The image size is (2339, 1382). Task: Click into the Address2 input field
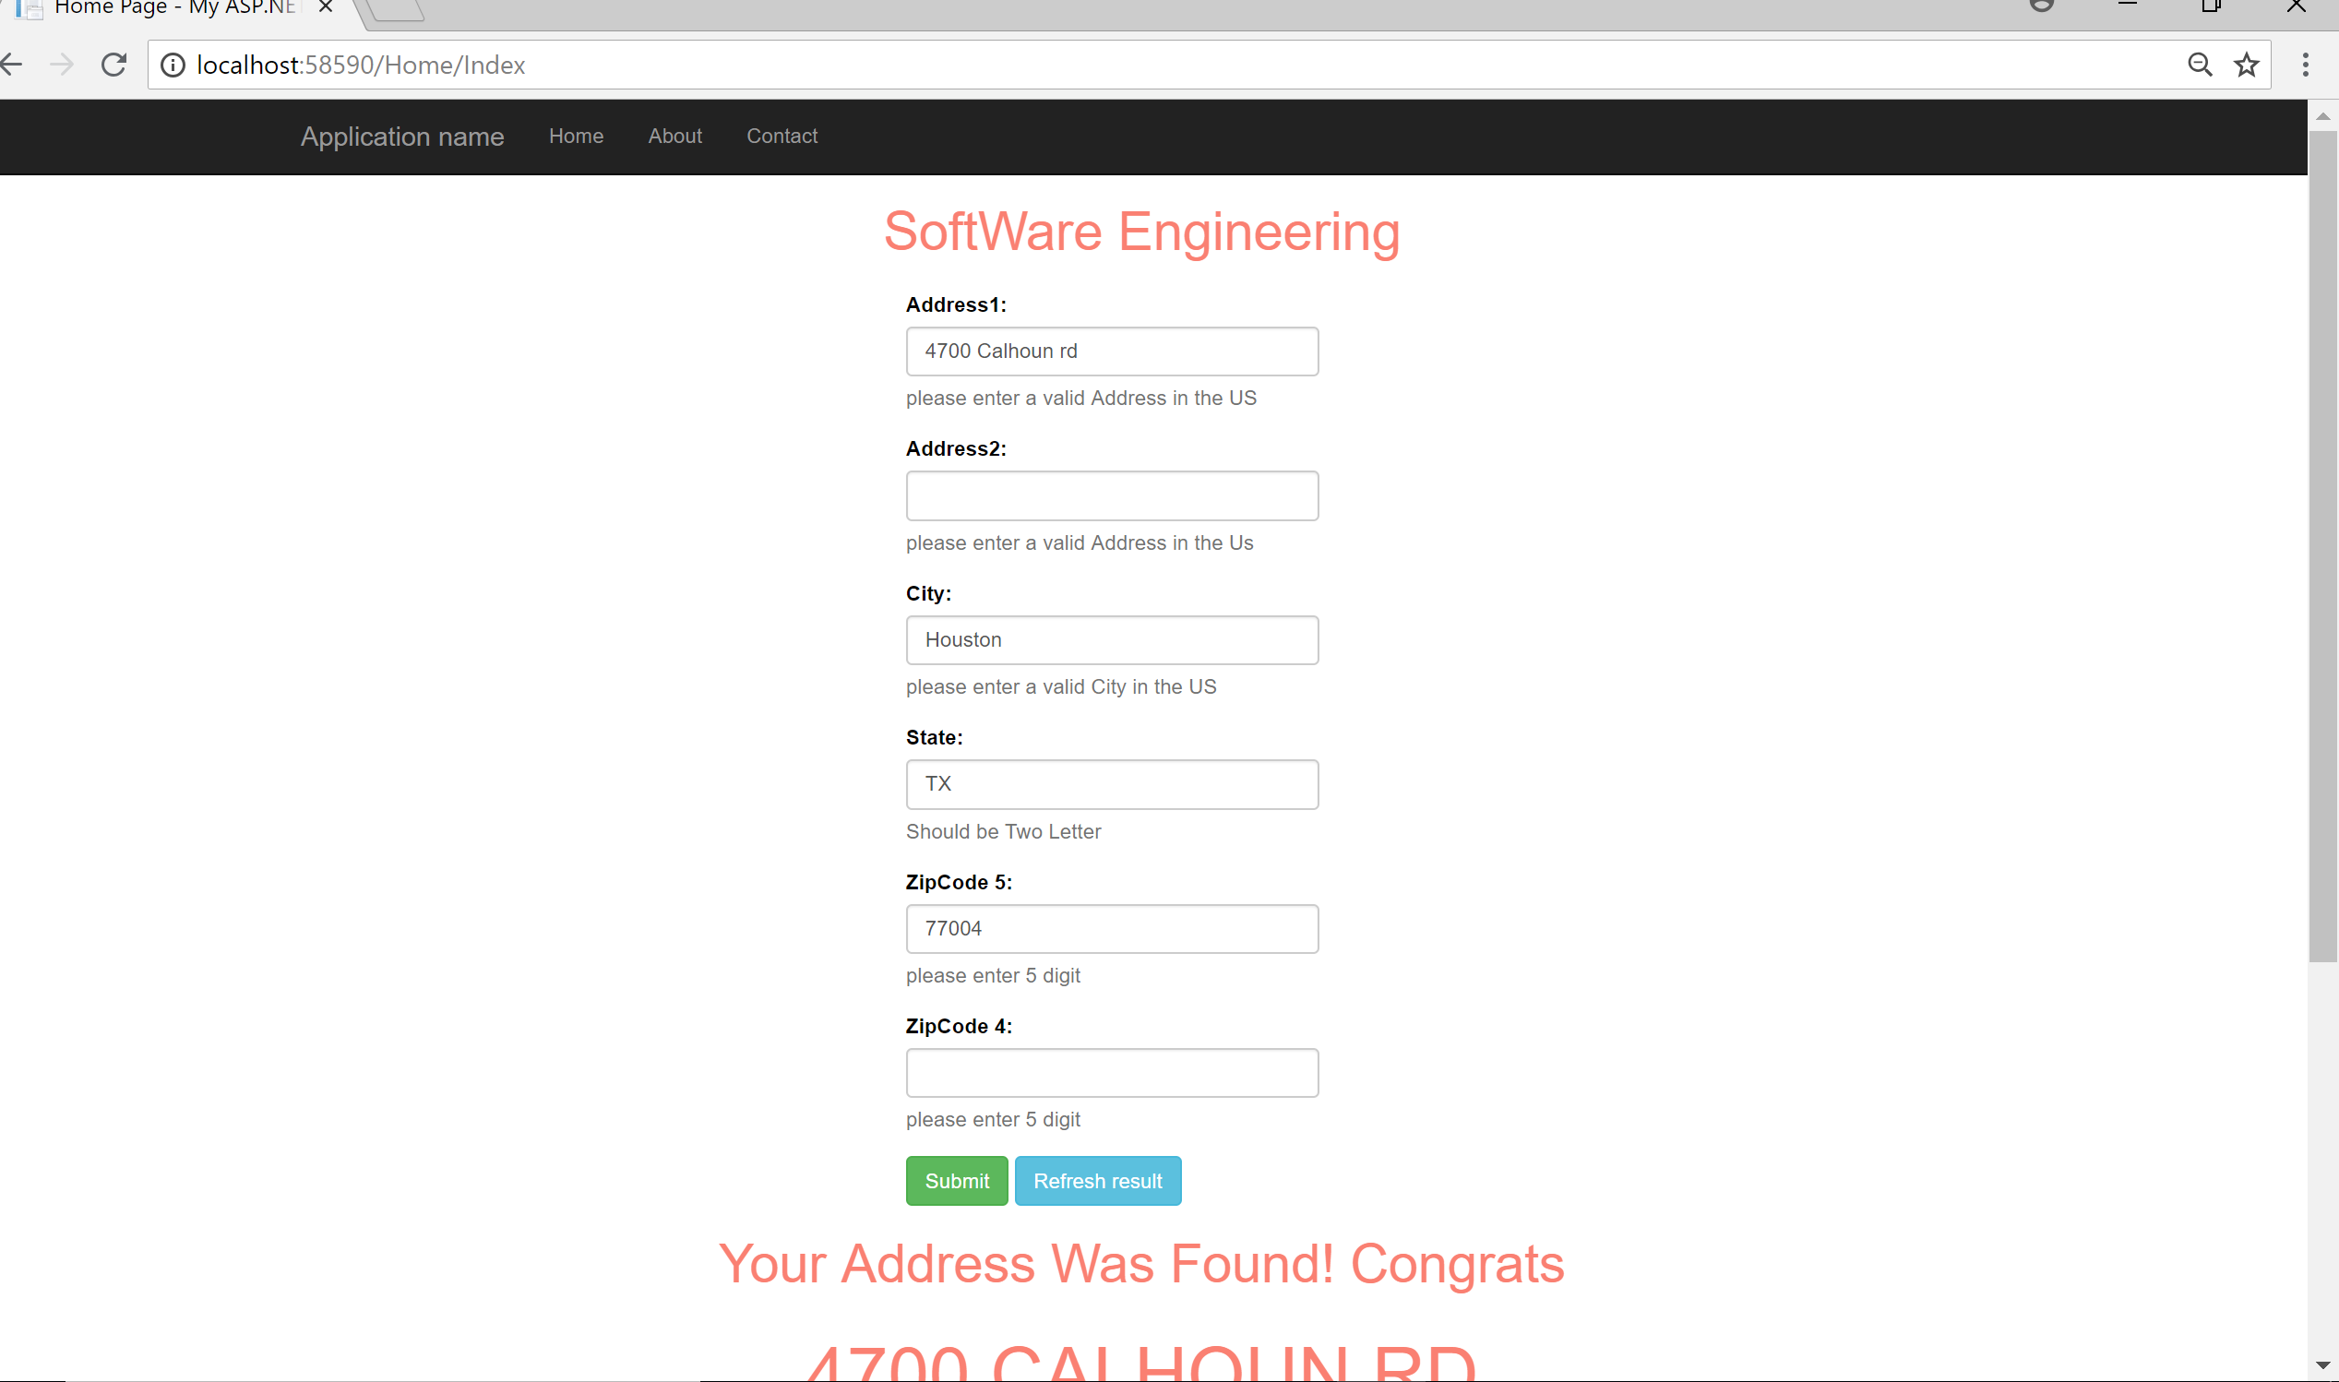tap(1111, 495)
